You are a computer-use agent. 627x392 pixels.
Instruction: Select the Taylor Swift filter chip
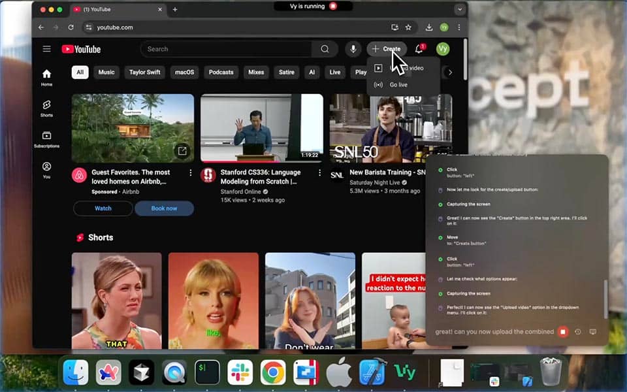146,73
